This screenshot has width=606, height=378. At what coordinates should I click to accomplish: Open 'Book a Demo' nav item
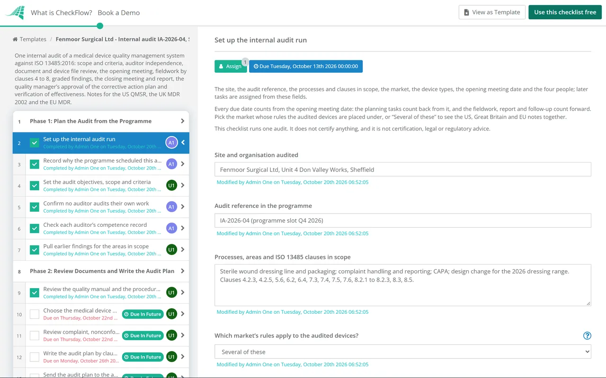pyautogui.click(x=119, y=13)
